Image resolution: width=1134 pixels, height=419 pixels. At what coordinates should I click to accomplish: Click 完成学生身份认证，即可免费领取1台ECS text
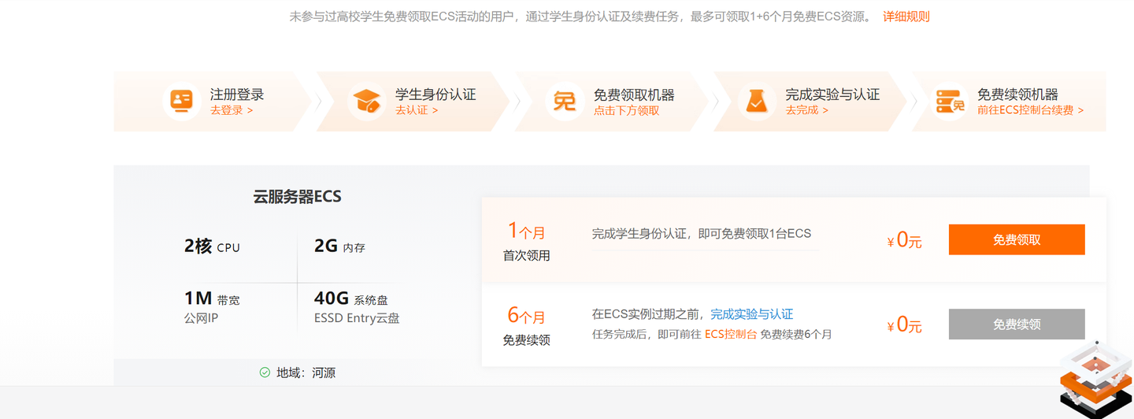(x=701, y=234)
